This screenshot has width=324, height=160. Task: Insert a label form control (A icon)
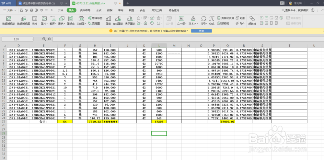click(261, 18)
